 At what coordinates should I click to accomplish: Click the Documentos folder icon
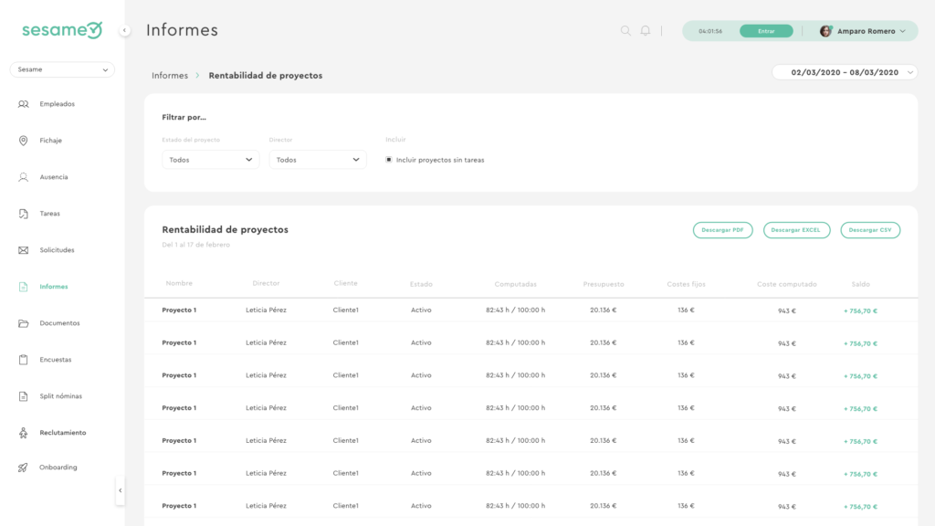point(23,323)
